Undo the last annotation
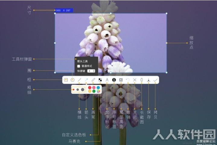The image size is (217, 145). tap(128, 80)
